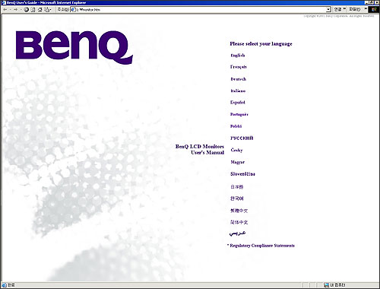Select Español language
Image resolution: width=380 pixels, height=289 pixels.
point(238,103)
